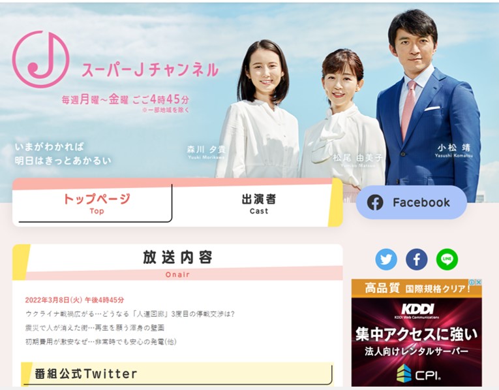The image size is (499, 390).
Task: Open the Facebook page button
Action: point(411,203)
